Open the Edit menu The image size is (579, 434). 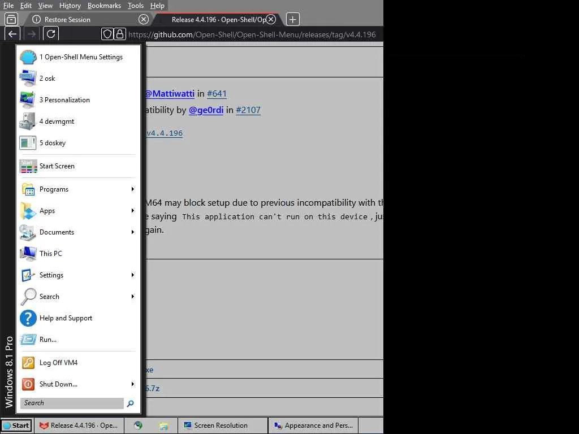click(25, 6)
